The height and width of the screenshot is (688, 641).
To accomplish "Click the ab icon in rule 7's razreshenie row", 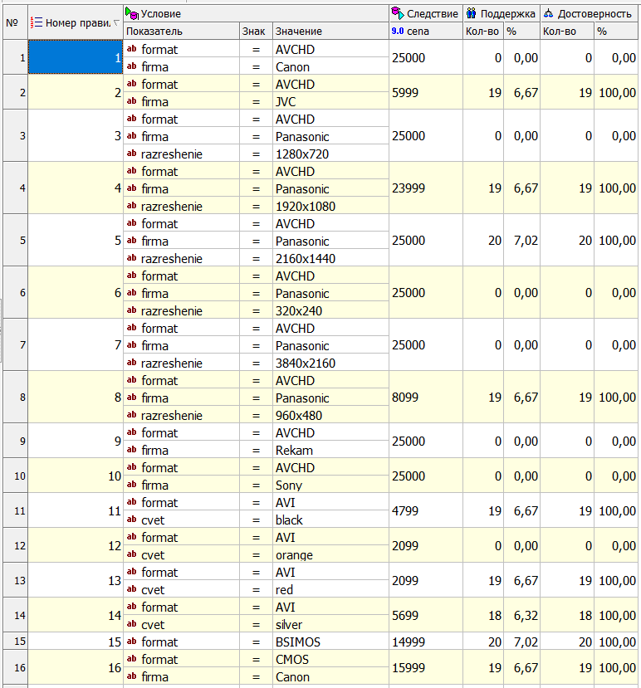I will [x=132, y=363].
